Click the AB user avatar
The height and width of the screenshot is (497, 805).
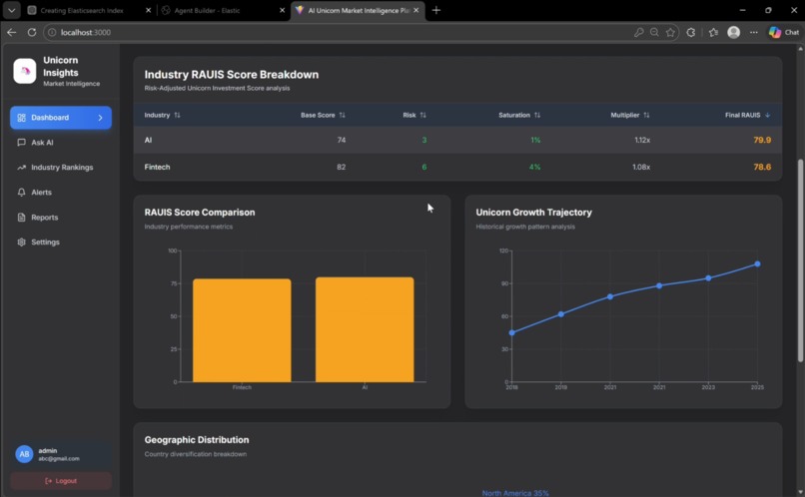24,454
